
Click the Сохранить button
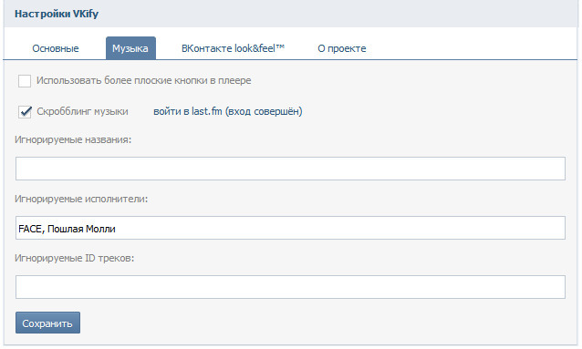point(47,323)
